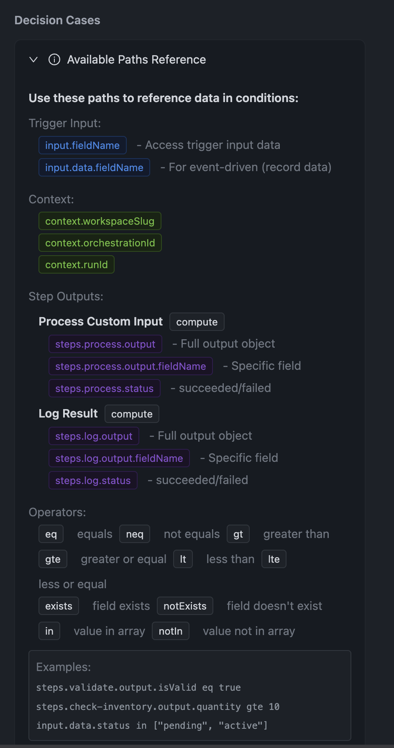Click the steps.process.output path chip
394x748 pixels.
coord(105,344)
